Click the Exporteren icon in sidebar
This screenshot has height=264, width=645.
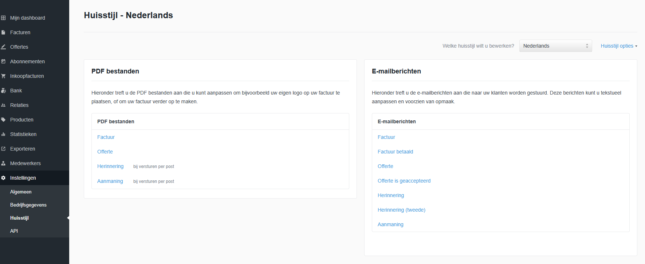[3, 149]
